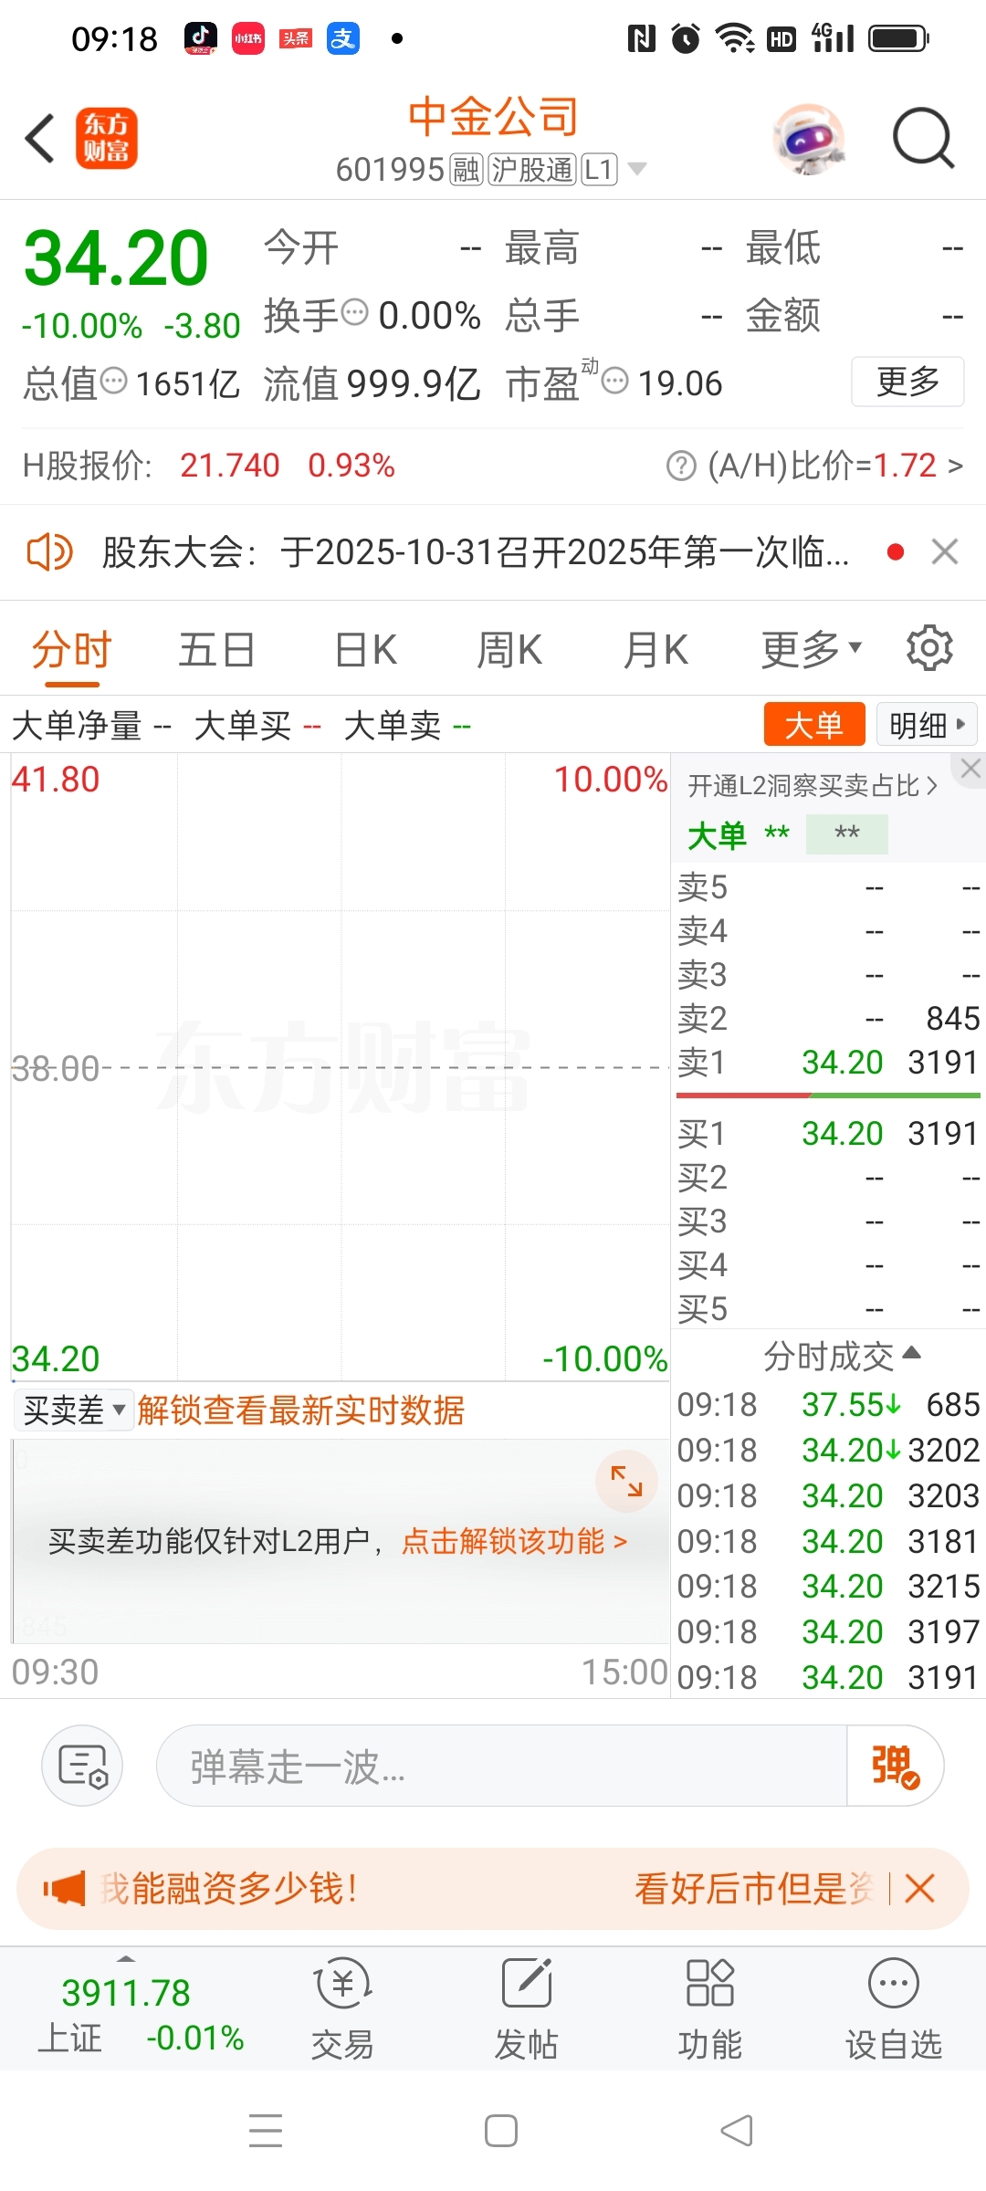This screenshot has width=986, height=2191.
Task: Tap the 大单买 label
Action: 243,727
